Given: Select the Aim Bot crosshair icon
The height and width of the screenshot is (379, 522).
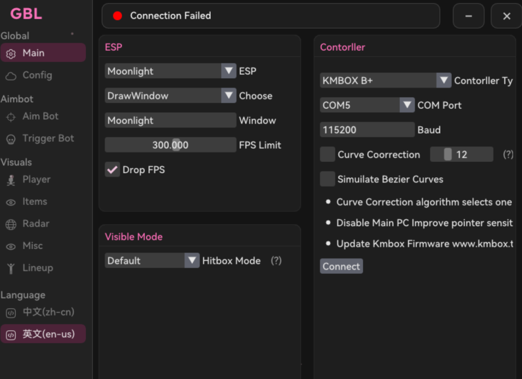Looking at the screenshot, I should click(x=11, y=117).
